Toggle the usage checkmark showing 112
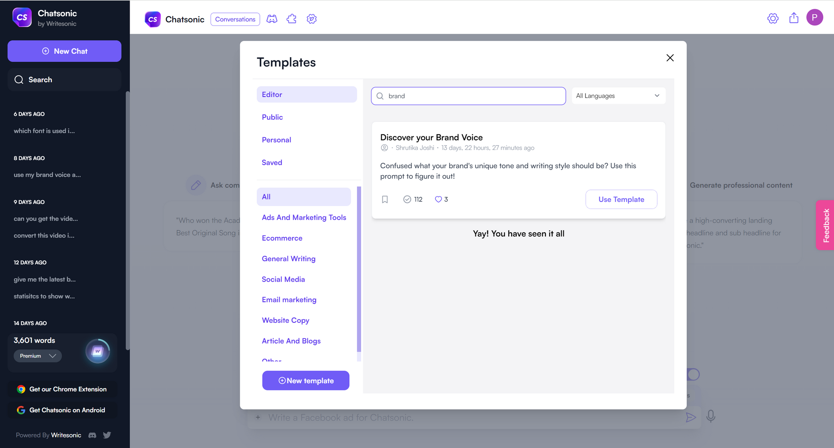The height and width of the screenshot is (448, 834). 407,199
